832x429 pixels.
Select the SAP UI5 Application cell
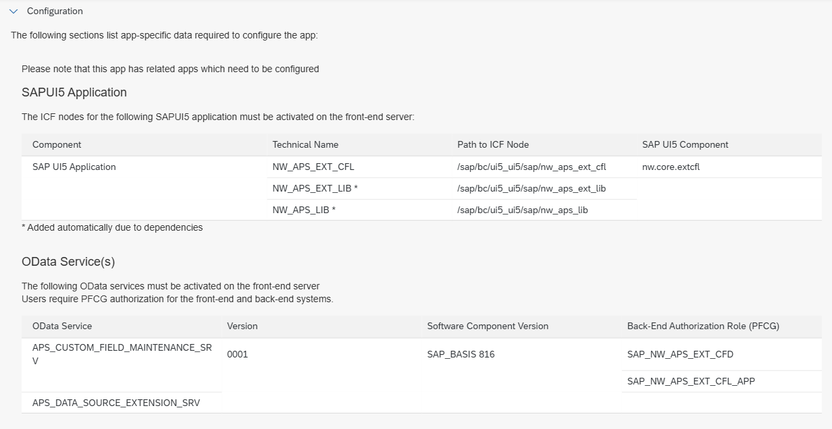(x=74, y=167)
